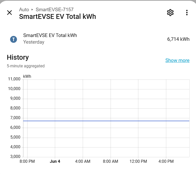Open the 'Show more' history link
Image resolution: width=196 pixels, height=174 pixels.
click(x=177, y=60)
